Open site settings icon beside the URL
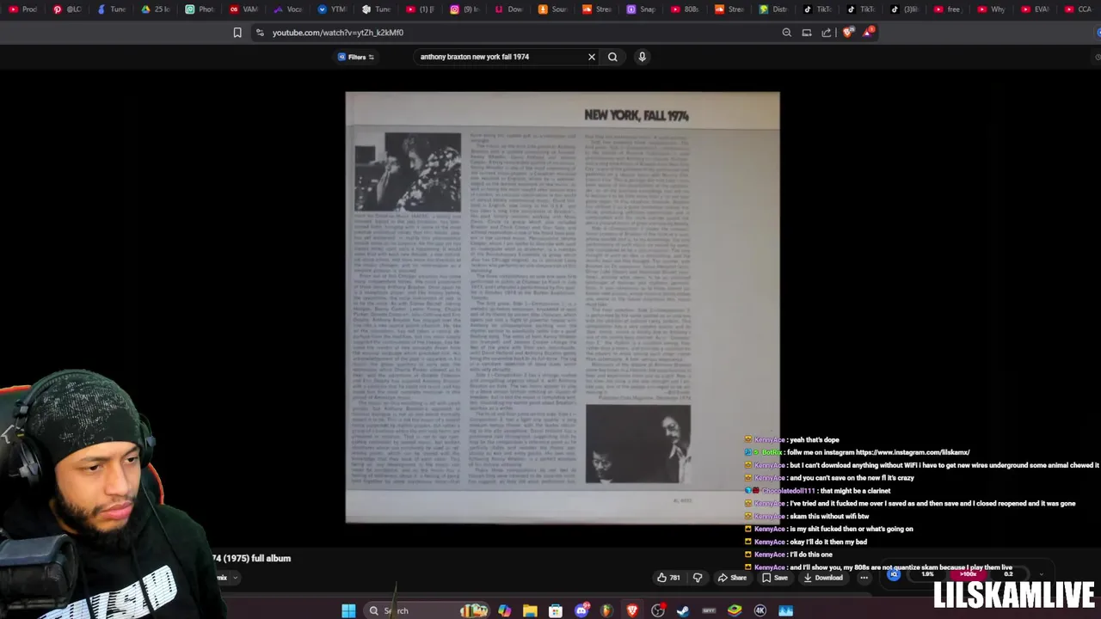Image resolution: width=1101 pixels, height=619 pixels. (x=260, y=33)
